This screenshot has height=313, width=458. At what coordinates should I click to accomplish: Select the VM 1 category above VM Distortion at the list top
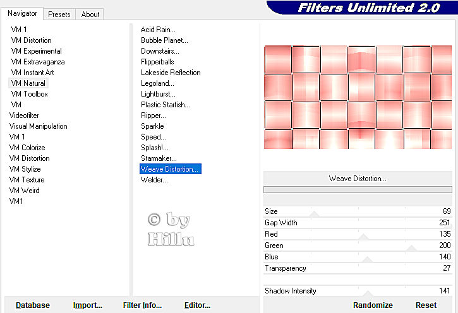pyautogui.click(x=19, y=30)
